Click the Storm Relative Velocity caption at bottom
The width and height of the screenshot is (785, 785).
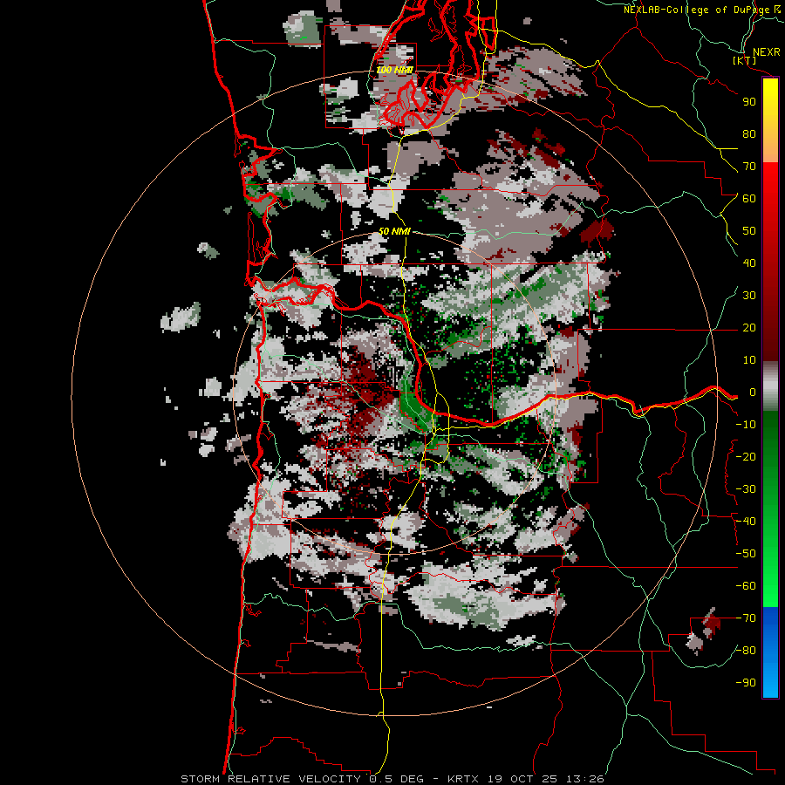click(392, 779)
